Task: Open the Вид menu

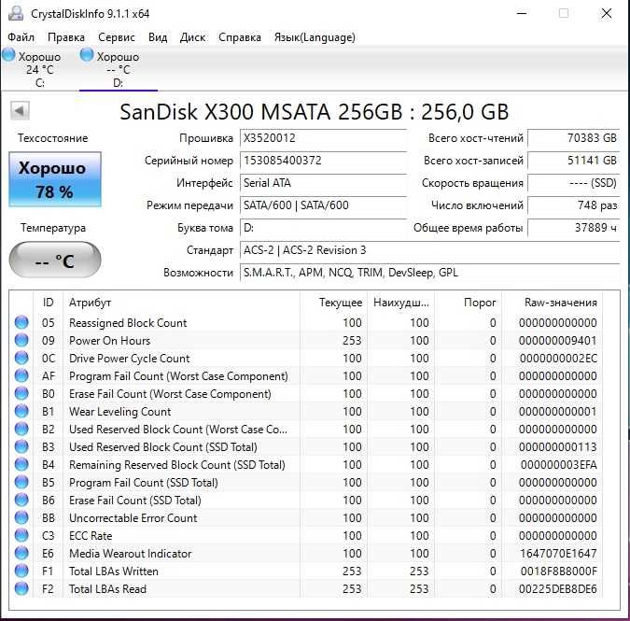Action: (158, 37)
